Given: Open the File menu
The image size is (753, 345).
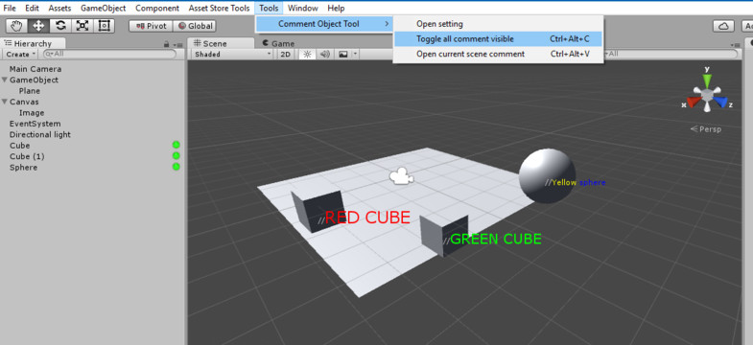Looking at the screenshot, I should tap(10, 9).
